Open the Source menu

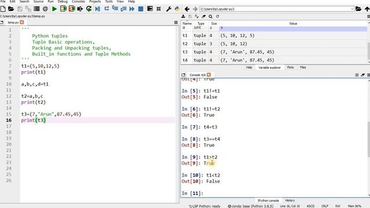[39, 1]
